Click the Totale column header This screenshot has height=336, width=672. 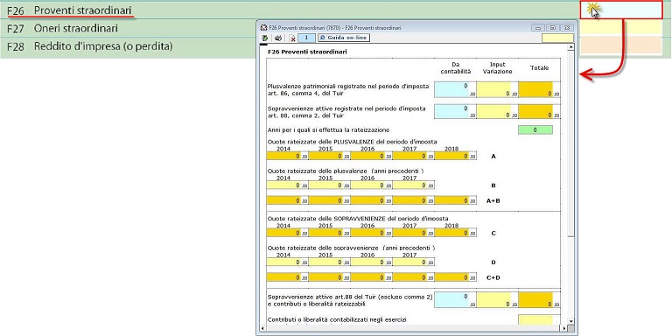click(x=539, y=67)
